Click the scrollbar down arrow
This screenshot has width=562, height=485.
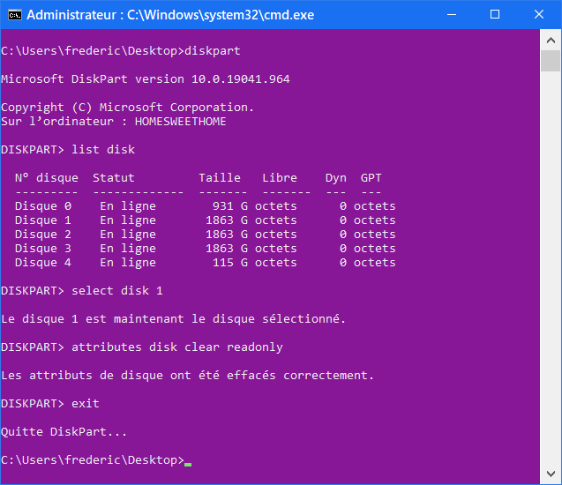(x=551, y=474)
